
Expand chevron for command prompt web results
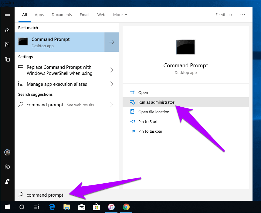coord(112,105)
